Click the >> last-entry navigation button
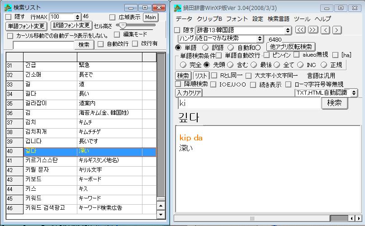 tap(313, 30)
